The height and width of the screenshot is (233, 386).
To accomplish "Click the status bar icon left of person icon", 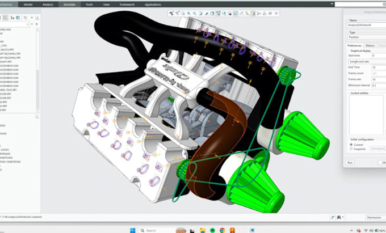I will 333,217.
